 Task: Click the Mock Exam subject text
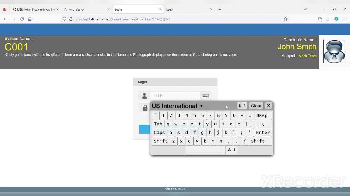[x=308, y=56]
